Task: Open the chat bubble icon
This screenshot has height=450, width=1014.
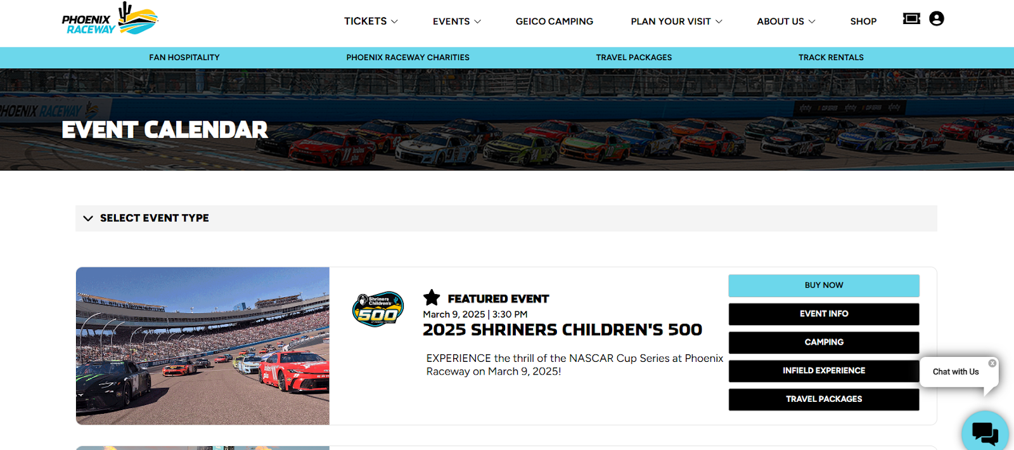Action: coord(983,433)
